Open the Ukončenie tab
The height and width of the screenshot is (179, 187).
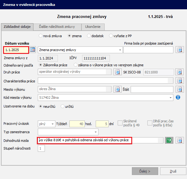[93, 27]
